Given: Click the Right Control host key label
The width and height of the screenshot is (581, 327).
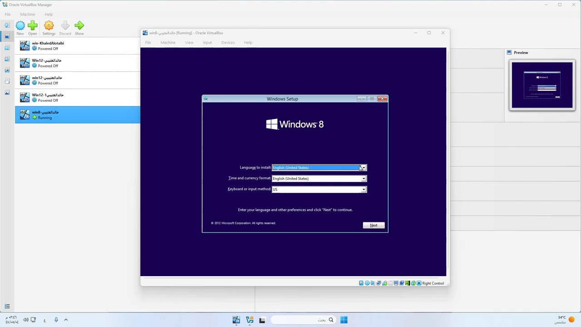Looking at the screenshot, I should (433, 283).
